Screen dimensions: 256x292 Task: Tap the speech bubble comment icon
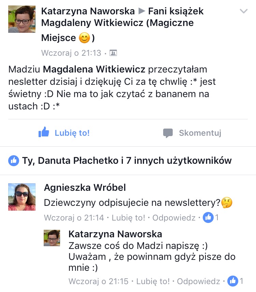point(168,133)
